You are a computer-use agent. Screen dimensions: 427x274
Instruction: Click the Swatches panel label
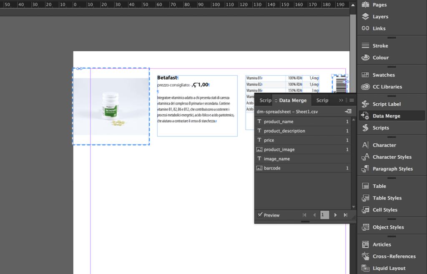tap(384, 75)
